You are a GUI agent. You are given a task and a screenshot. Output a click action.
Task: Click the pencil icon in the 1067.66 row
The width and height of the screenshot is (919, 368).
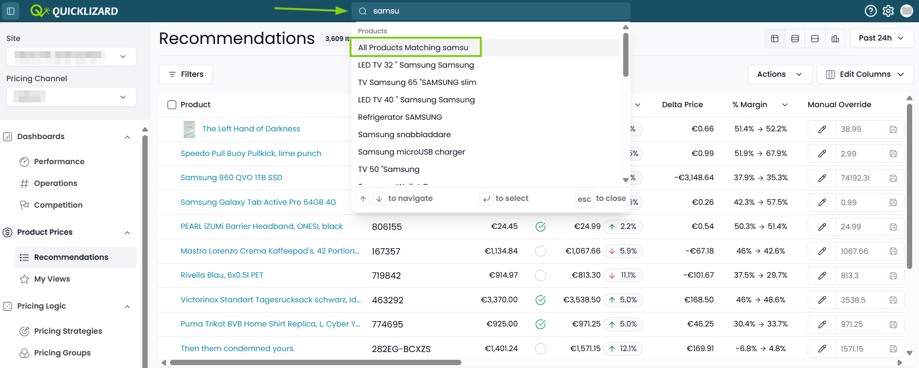822,251
